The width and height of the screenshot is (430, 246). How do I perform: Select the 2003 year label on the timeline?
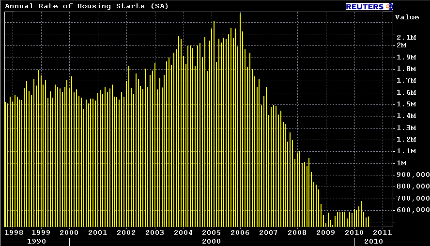point(154,232)
